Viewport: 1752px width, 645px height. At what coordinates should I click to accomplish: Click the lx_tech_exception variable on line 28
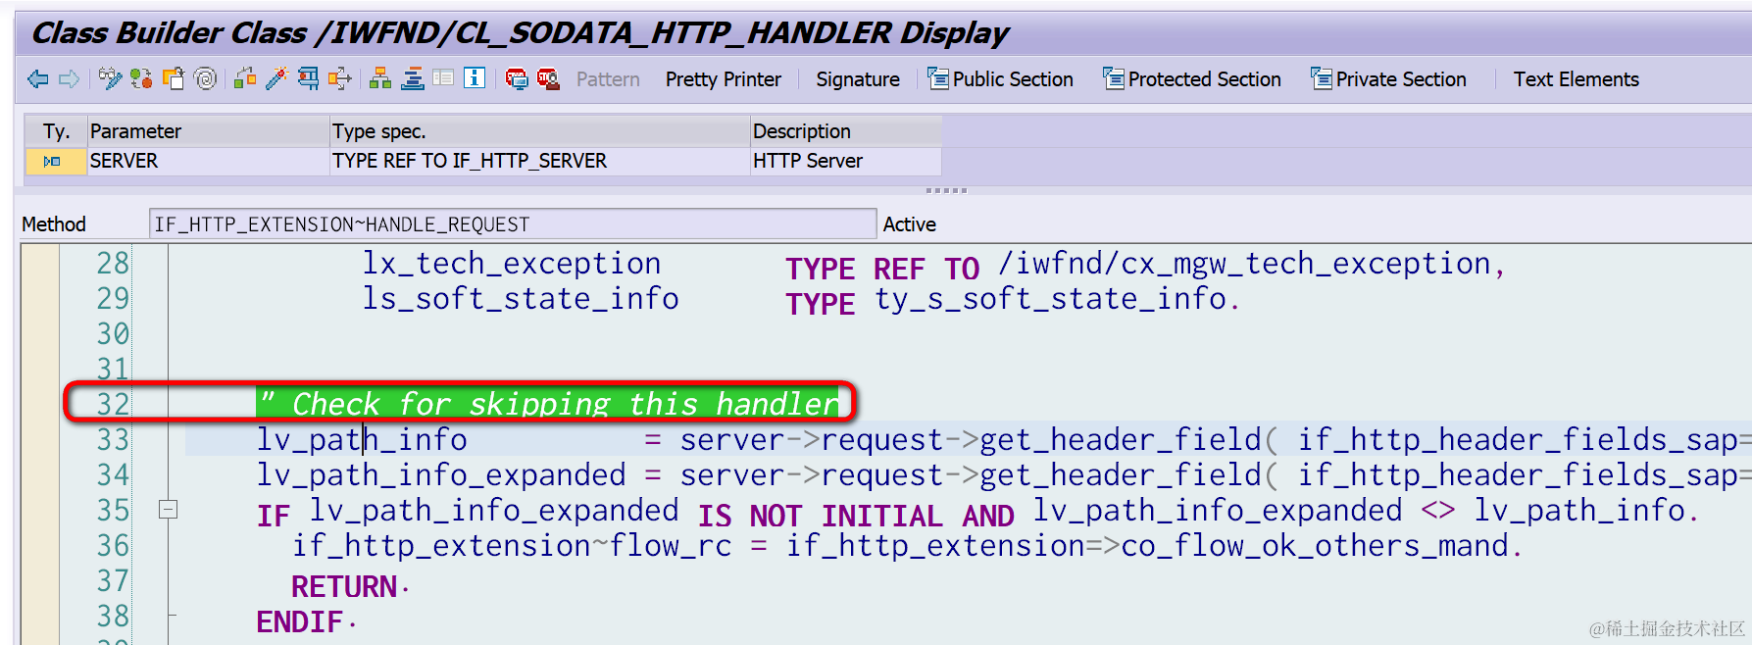coord(512,263)
